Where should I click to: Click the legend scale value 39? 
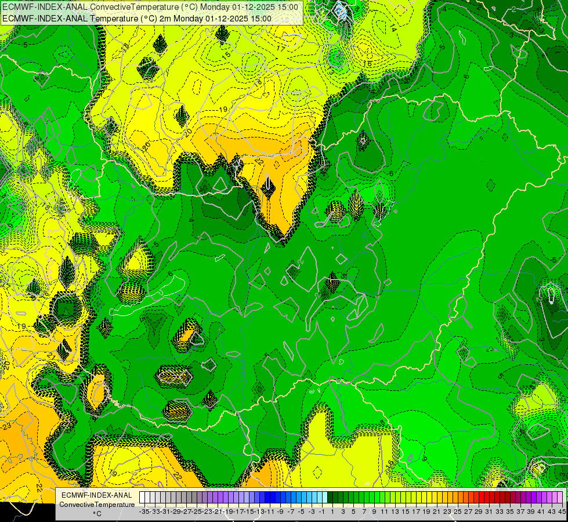coord(531,512)
